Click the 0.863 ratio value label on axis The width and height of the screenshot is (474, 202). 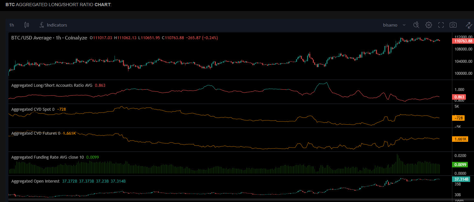(x=460, y=97)
